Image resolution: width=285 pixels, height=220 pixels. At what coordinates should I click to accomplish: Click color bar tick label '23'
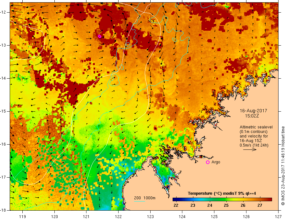(x=193, y=205)
